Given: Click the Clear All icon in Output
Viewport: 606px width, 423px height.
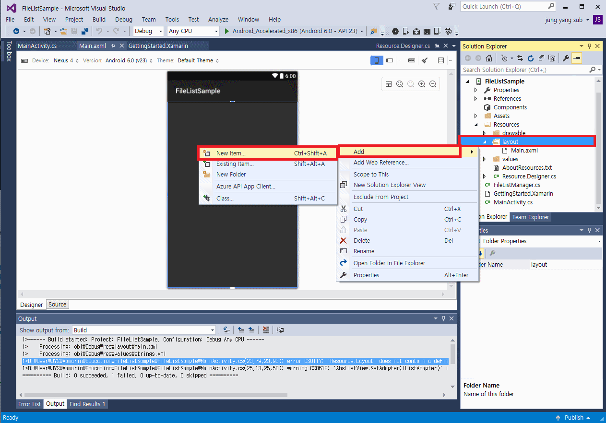Looking at the screenshot, I should pos(266,330).
